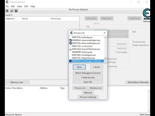Screen dimensions: 155x116
Task: Click the Cheat Engine logo above Settings
Action: point(147,14)
